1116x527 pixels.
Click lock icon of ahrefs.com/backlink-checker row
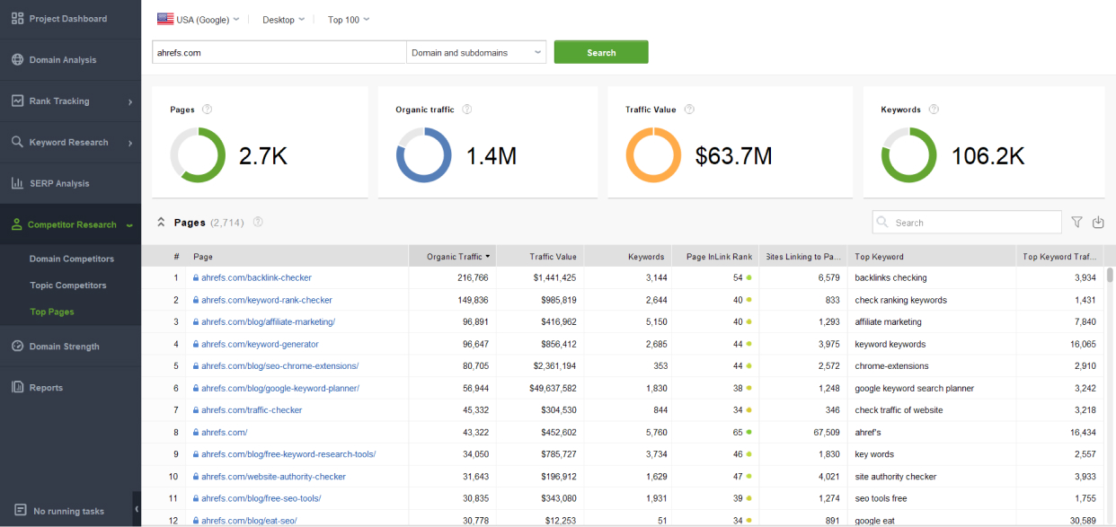196,278
